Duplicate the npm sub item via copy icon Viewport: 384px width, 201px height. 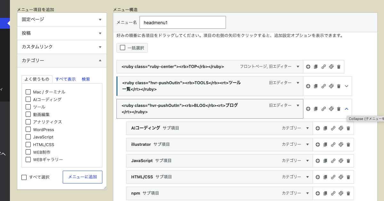tap(325, 193)
